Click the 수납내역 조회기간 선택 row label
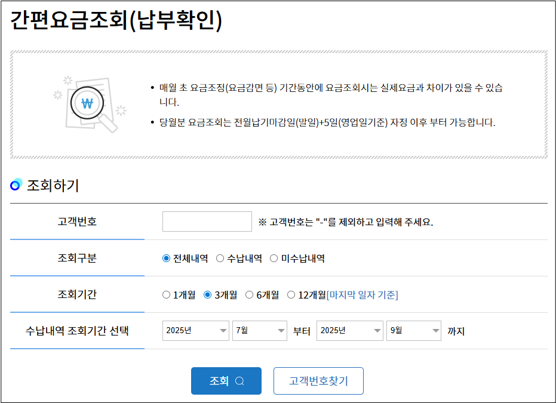Image resolution: width=556 pixels, height=403 pixels. coord(77,331)
